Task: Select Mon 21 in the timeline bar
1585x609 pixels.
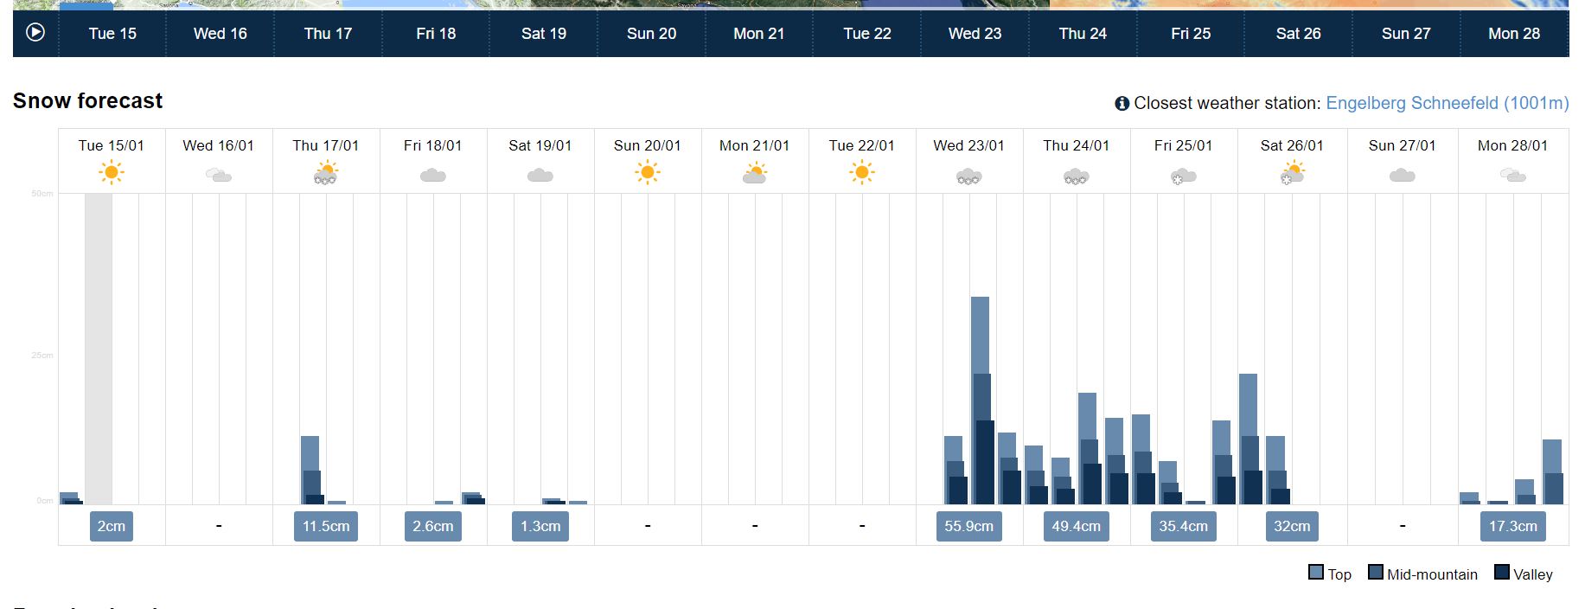Action: 759,34
